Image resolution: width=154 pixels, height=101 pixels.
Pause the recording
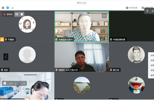17,14
